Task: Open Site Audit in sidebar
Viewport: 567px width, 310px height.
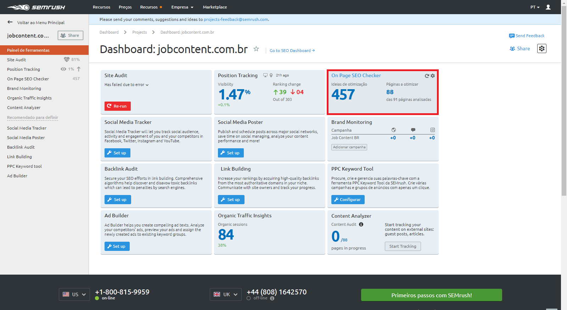Action: (x=17, y=60)
